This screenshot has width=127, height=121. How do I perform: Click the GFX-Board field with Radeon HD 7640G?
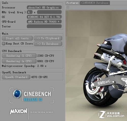pos(44,22)
